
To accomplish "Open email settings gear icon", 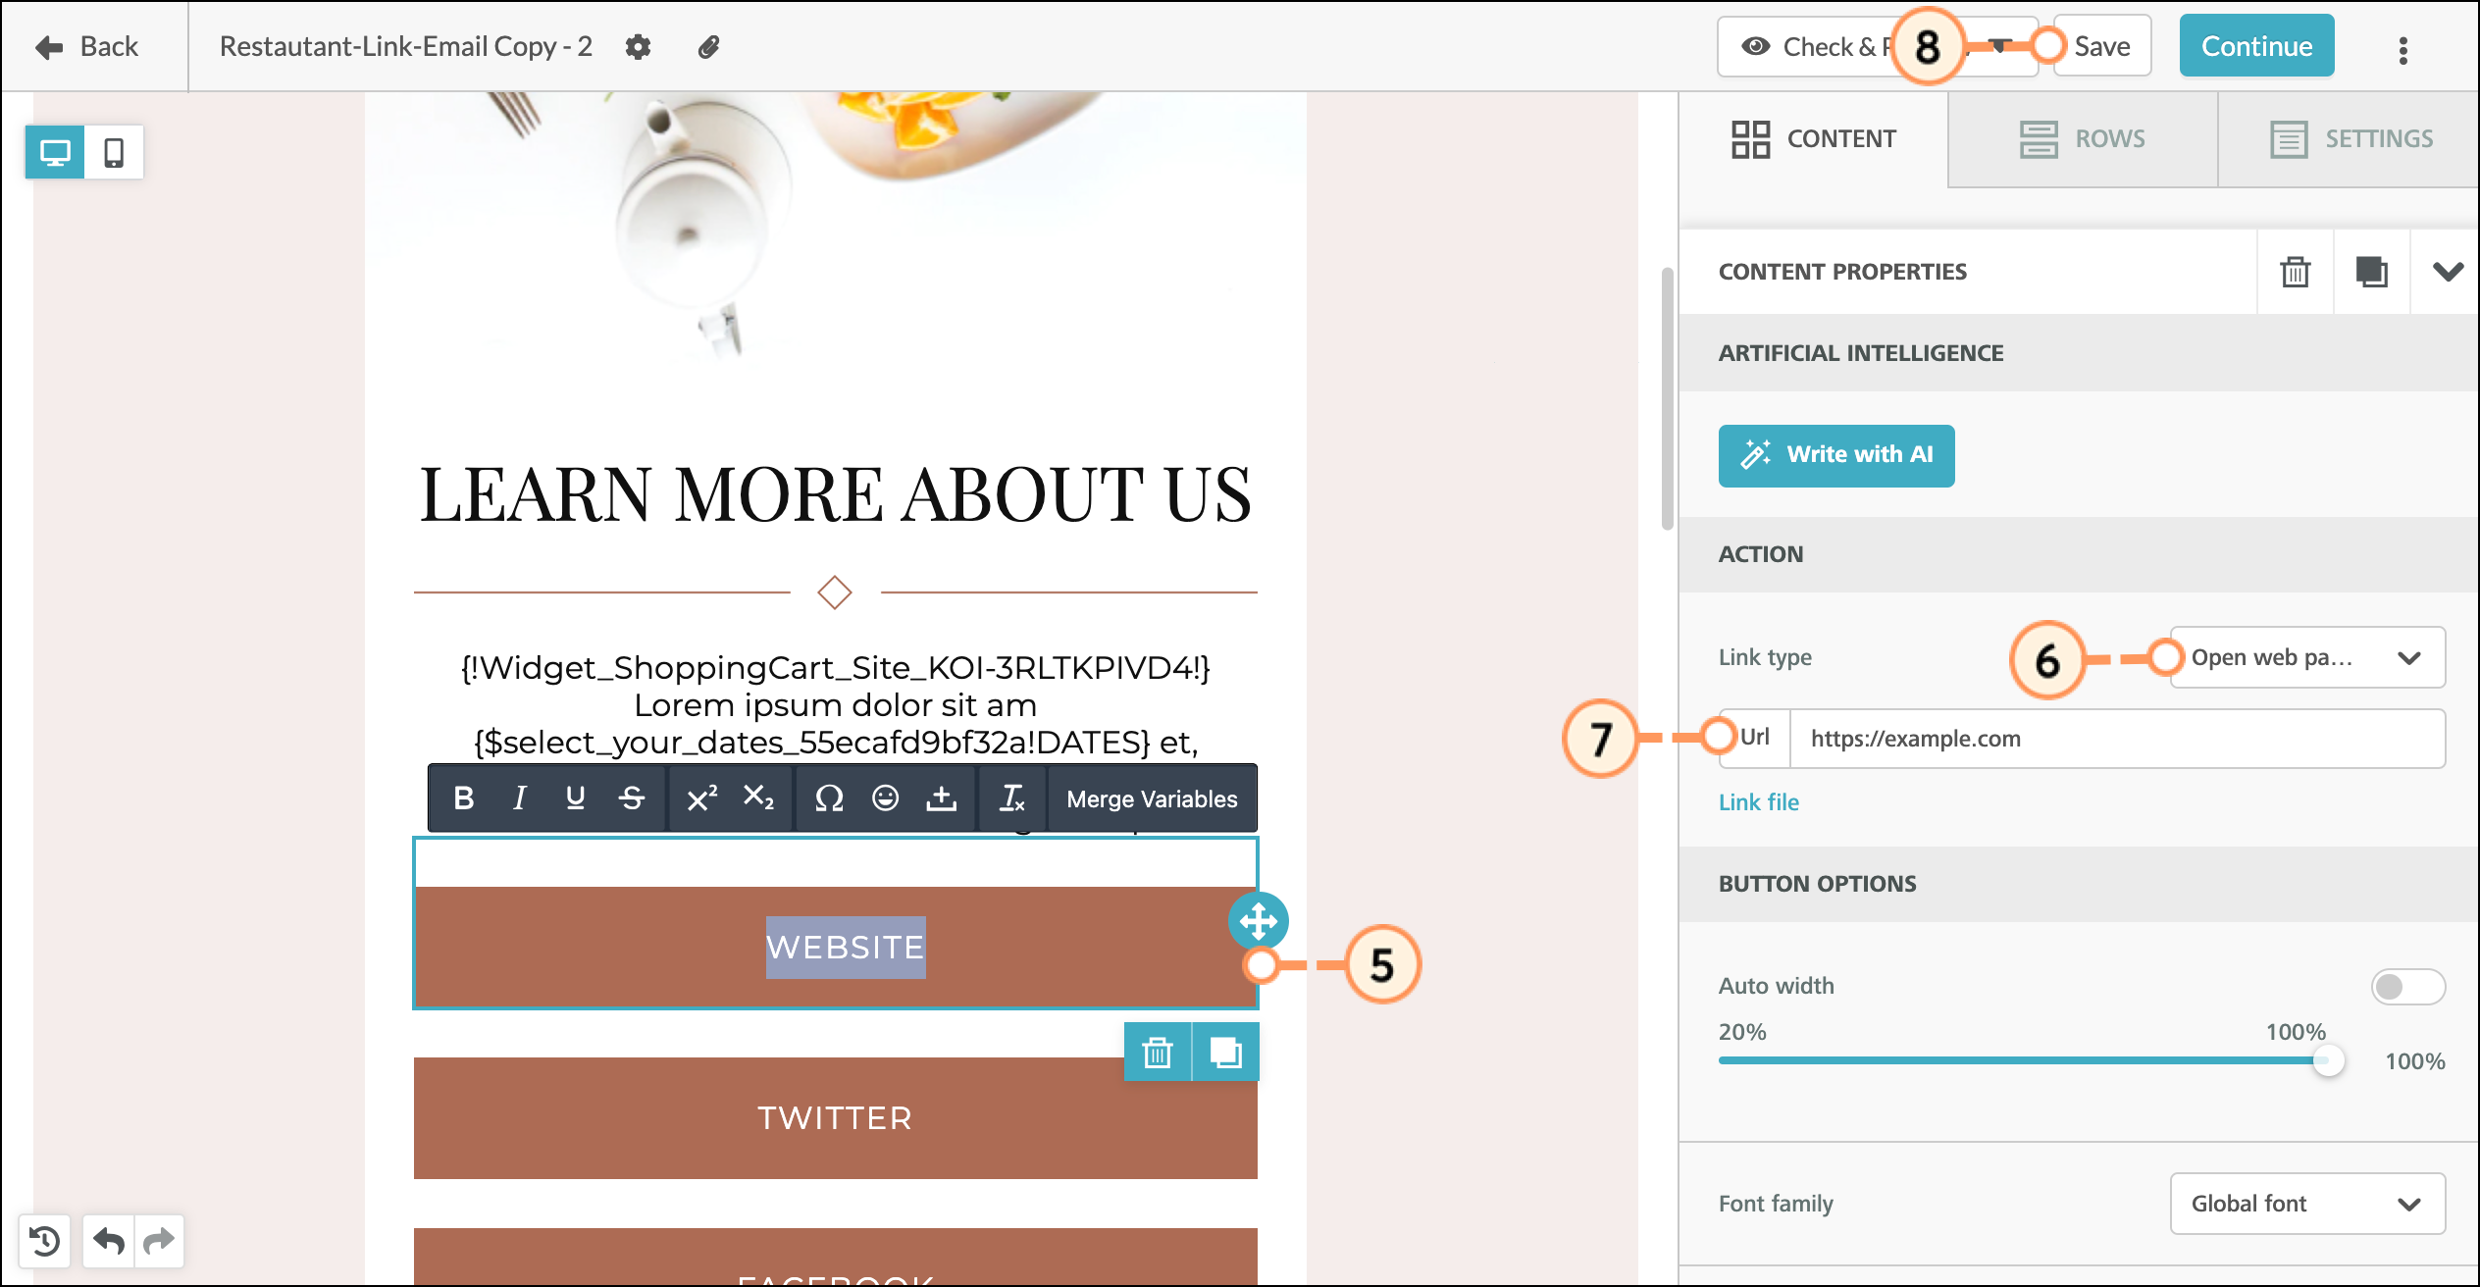I will (x=639, y=46).
